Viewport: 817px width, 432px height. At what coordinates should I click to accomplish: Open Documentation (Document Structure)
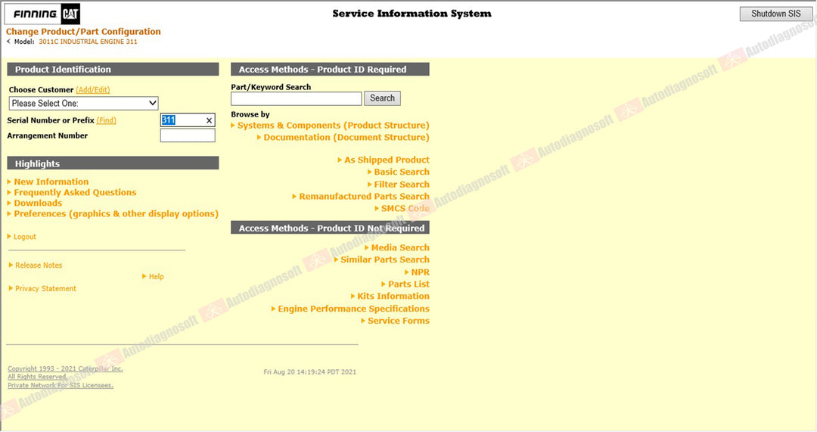tap(346, 138)
